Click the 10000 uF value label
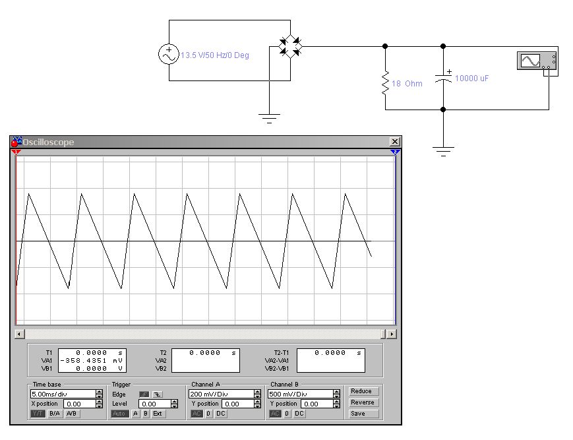 pos(471,79)
